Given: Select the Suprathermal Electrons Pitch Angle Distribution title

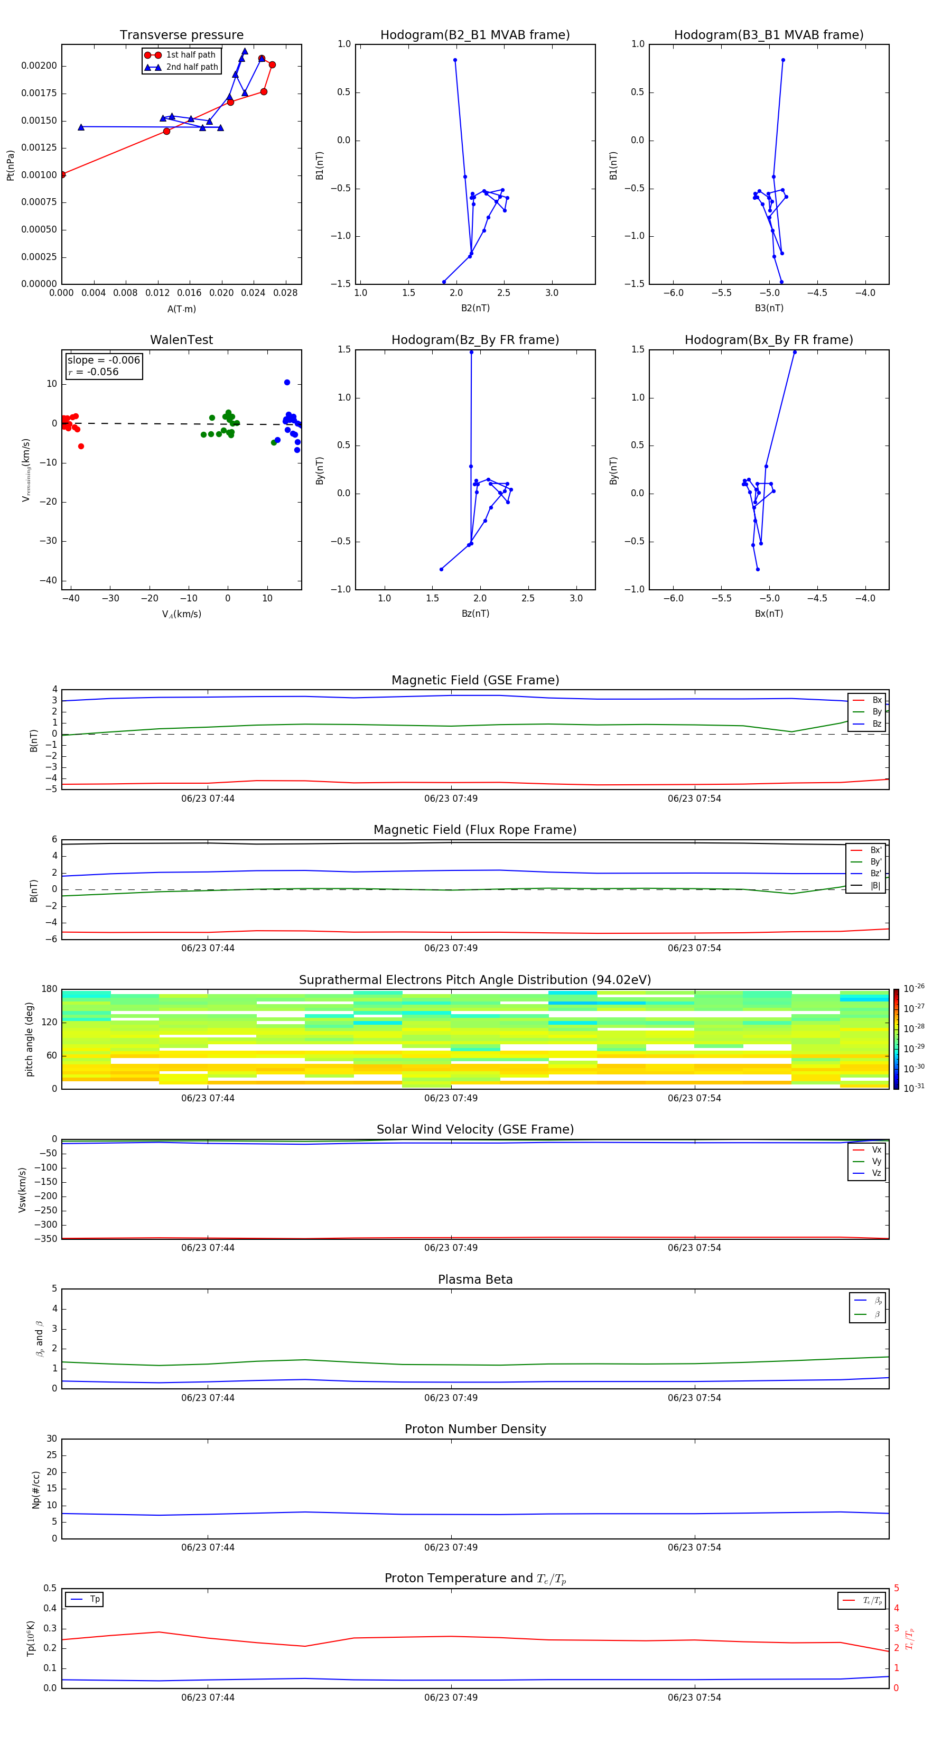Looking at the screenshot, I should [475, 980].
